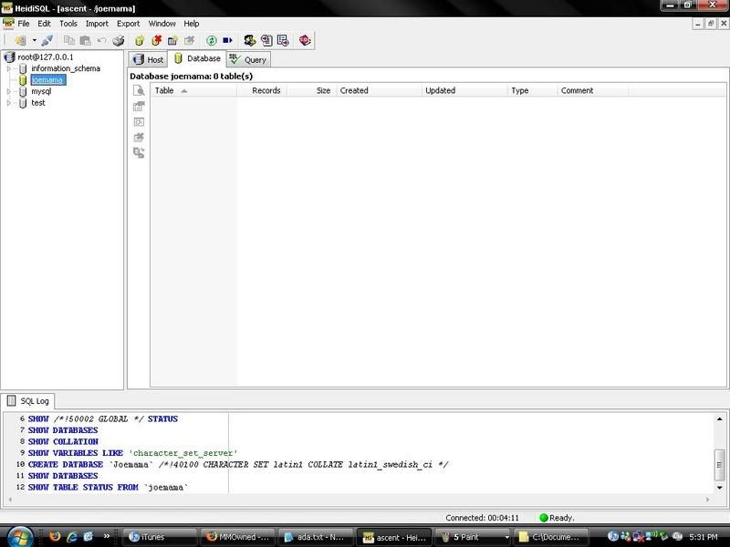730x547 pixels.
Task: Click the Export tables icon in the toolbar
Action: [x=283, y=41]
